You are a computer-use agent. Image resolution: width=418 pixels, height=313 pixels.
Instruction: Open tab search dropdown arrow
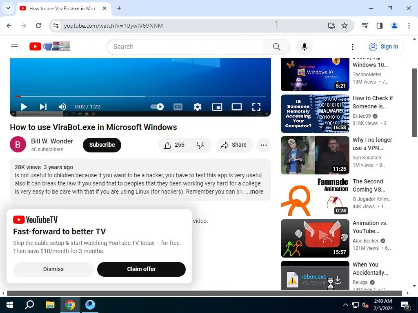(x=8, y=8)
